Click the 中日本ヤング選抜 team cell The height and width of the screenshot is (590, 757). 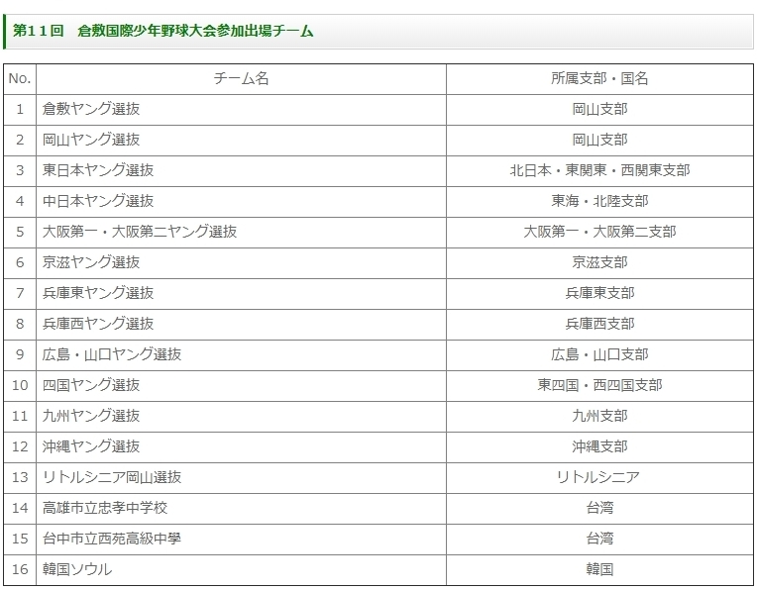pyautogui.click(x=98, y=201)
